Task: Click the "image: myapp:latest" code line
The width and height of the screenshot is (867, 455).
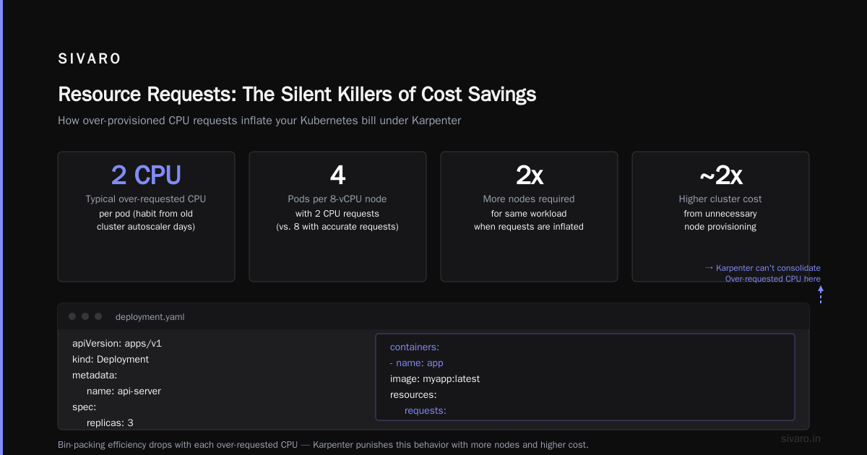Action: click(435, 378)
